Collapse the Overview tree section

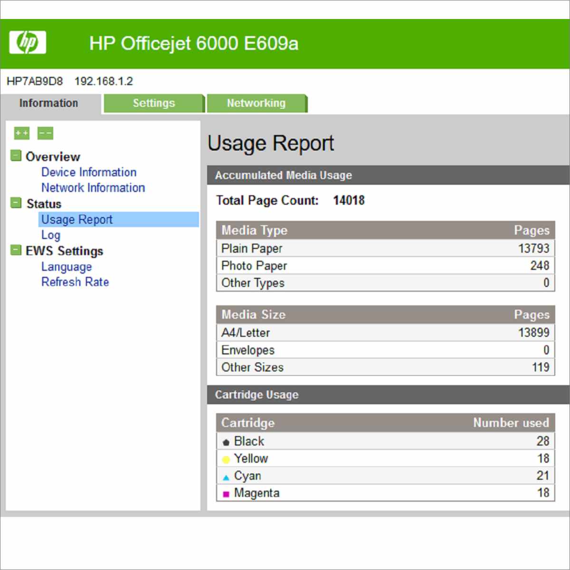pyautogui.click(x=16, y=155)
